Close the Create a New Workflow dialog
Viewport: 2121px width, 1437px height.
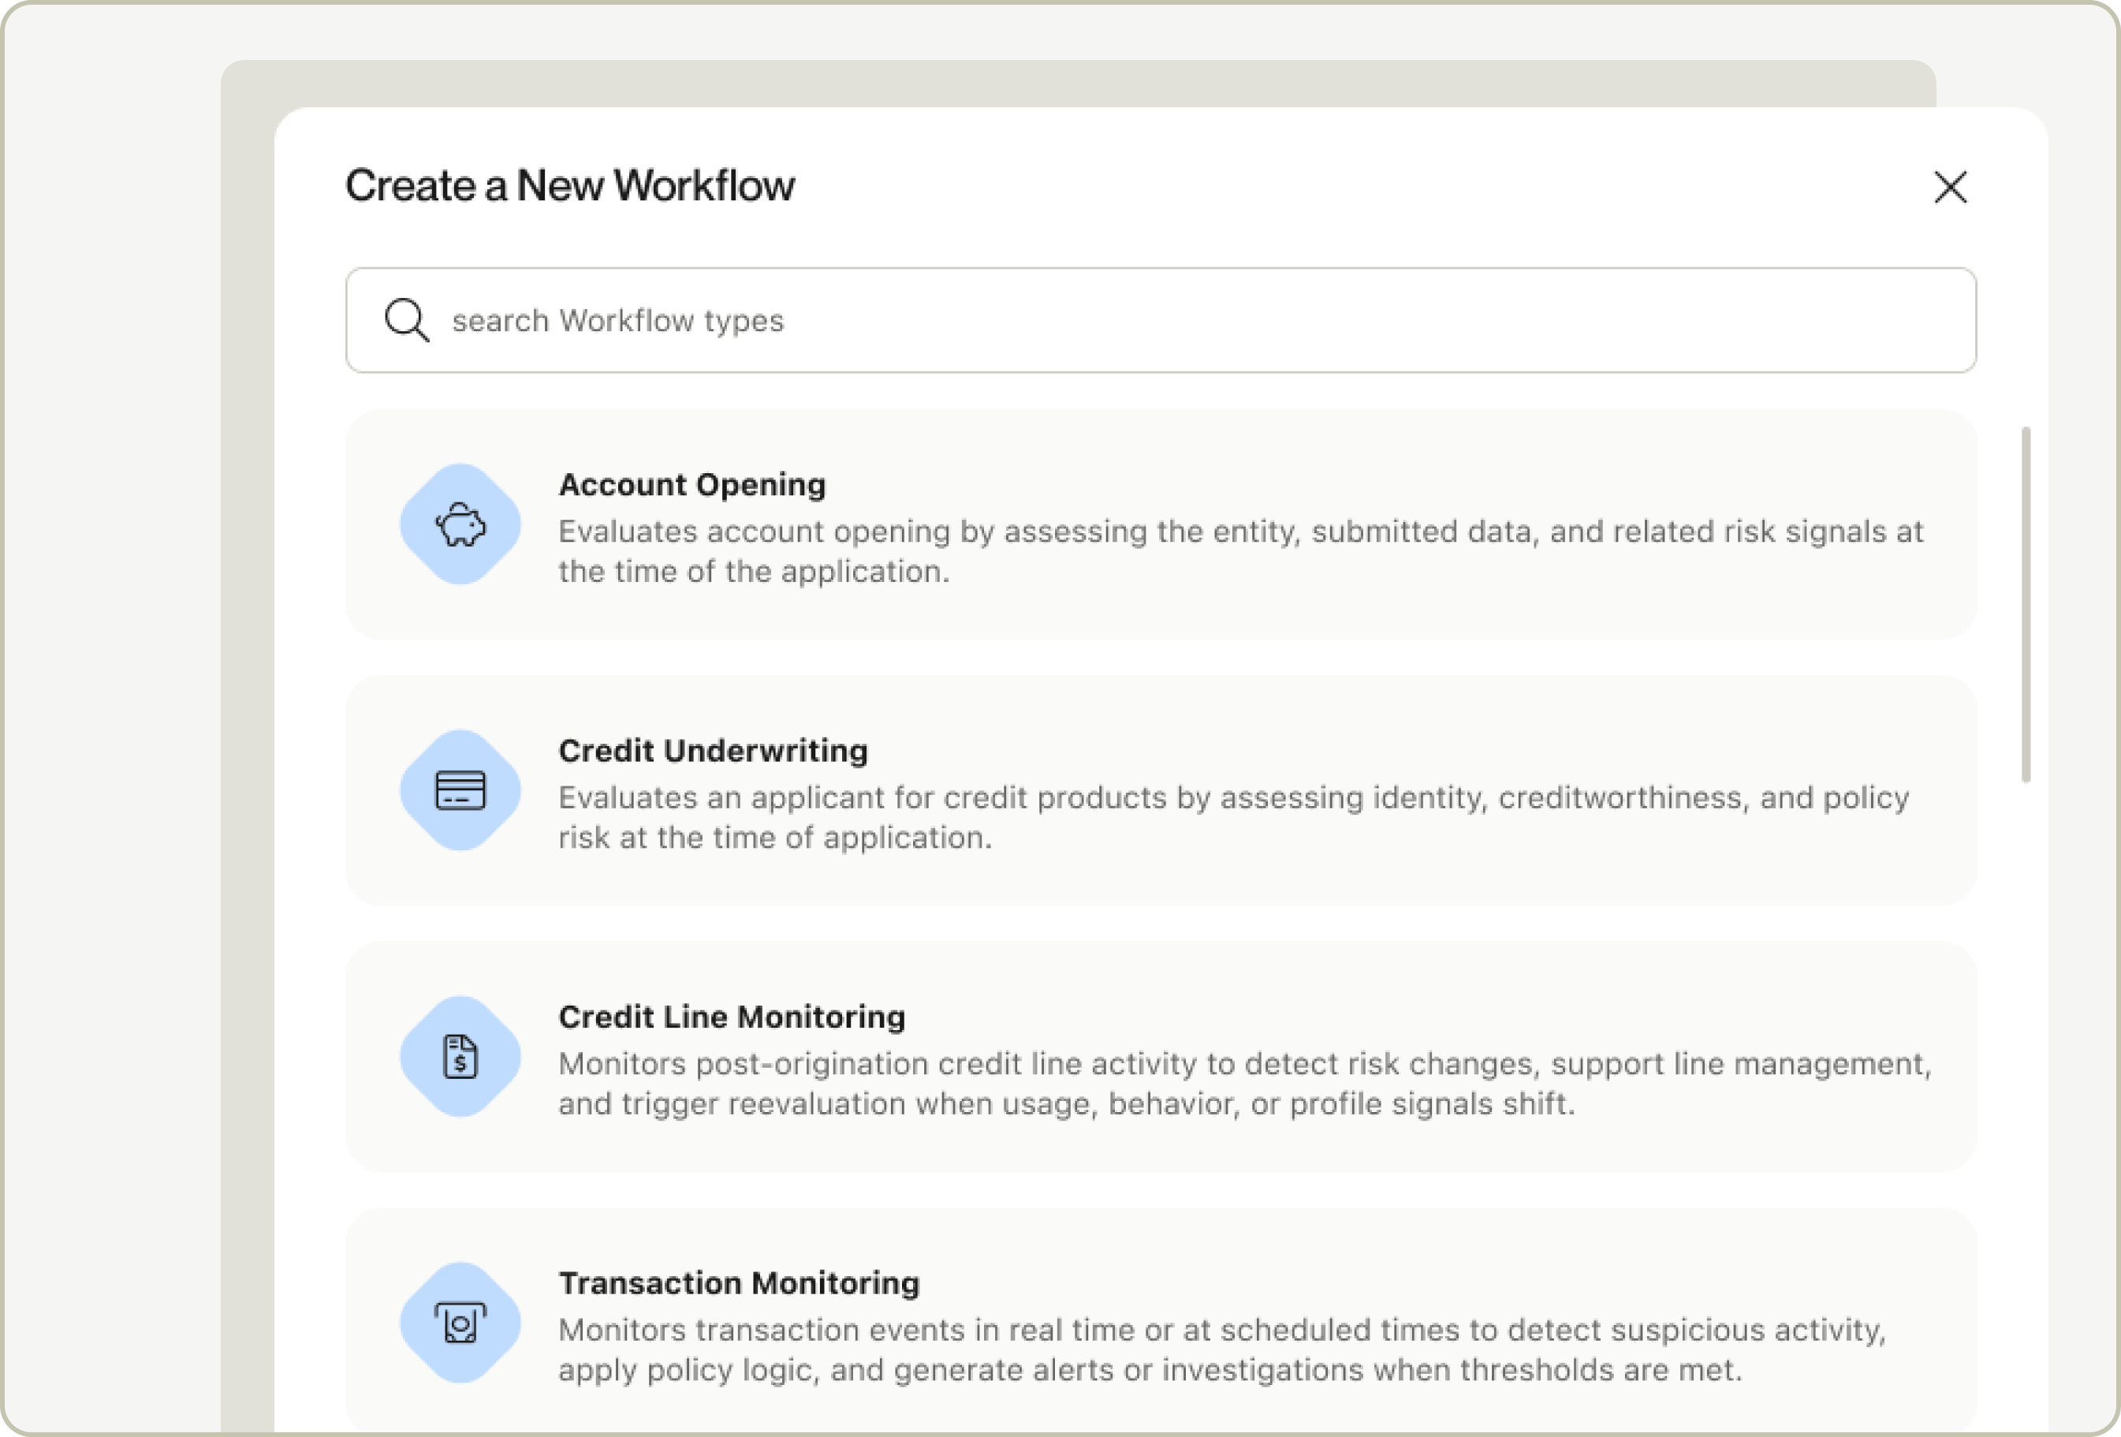click(1951, 187)
